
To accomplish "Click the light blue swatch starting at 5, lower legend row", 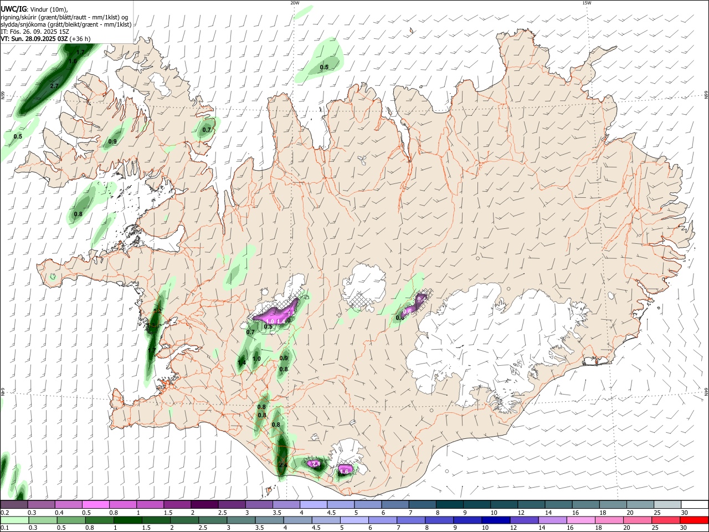I will 354,520.
